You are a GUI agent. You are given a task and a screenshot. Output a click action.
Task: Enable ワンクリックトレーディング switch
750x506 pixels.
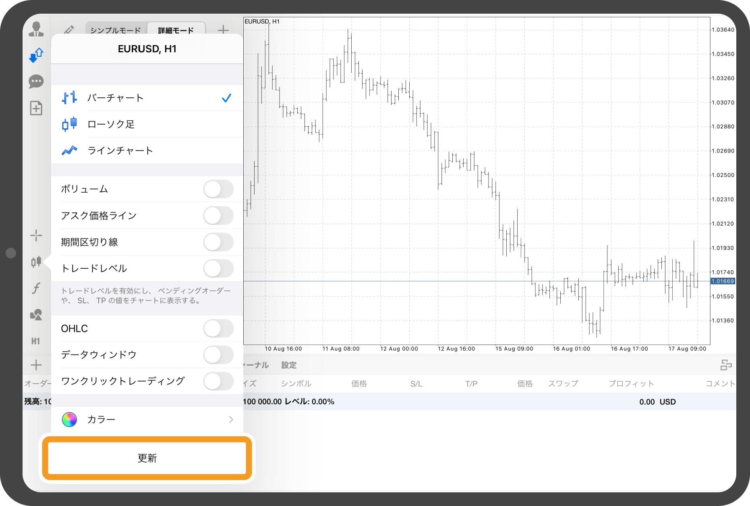point(218,381)
